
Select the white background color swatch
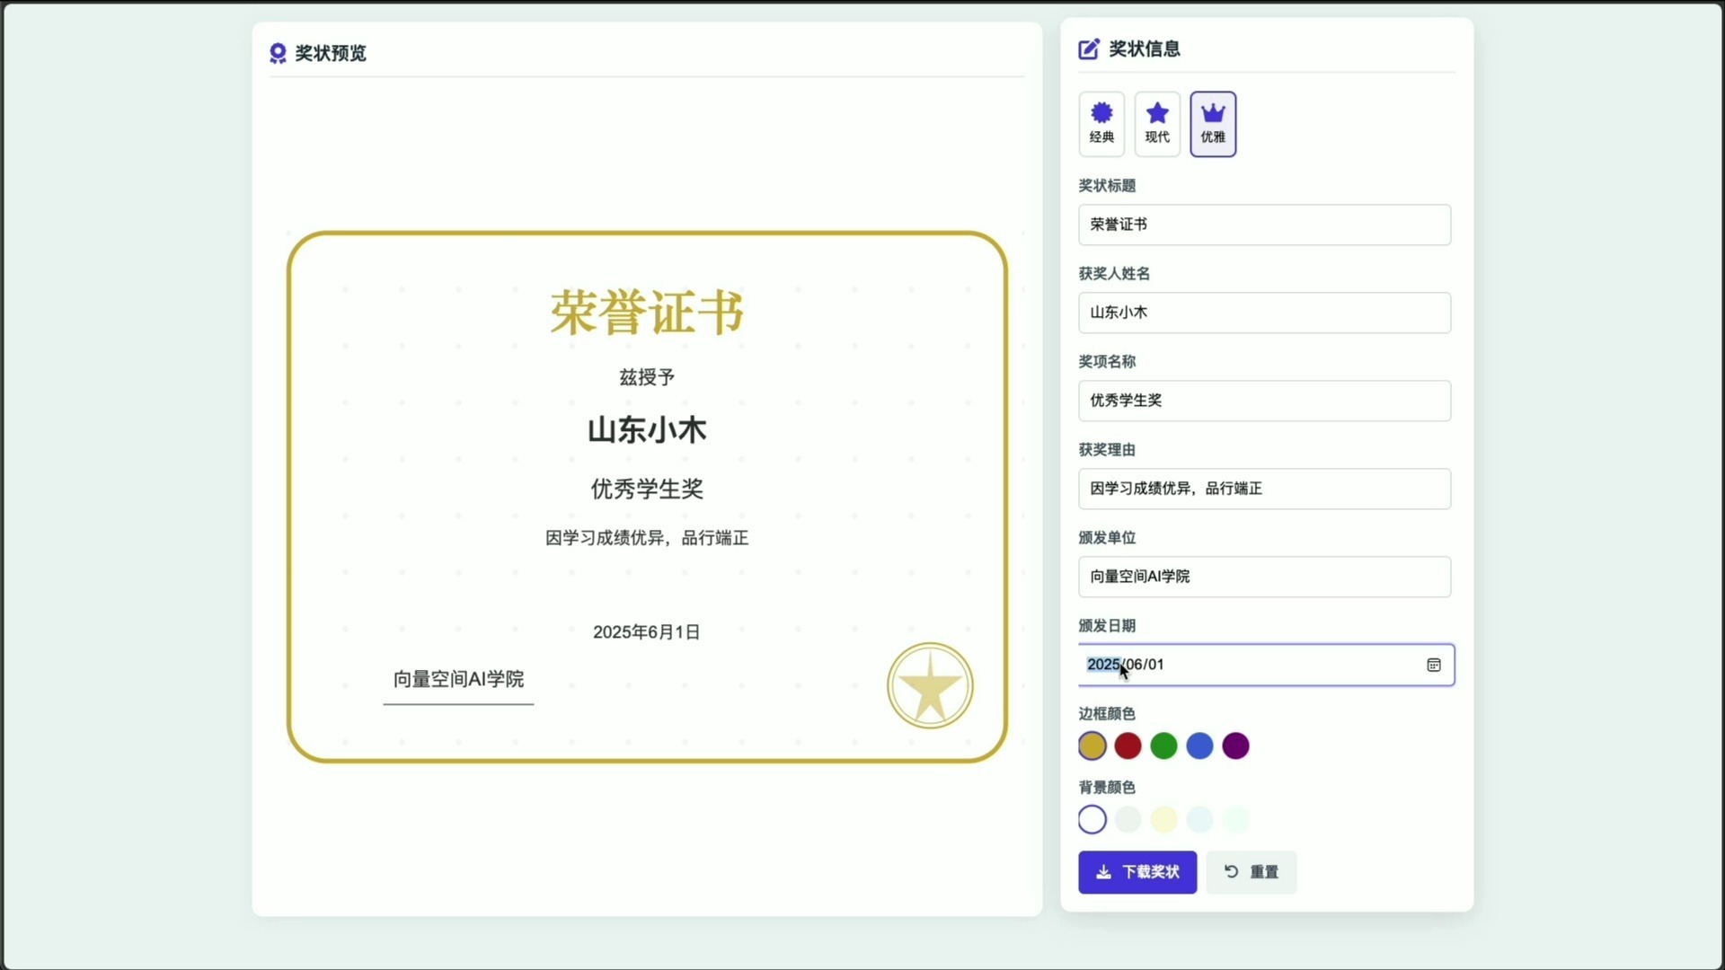[1092, 819]
